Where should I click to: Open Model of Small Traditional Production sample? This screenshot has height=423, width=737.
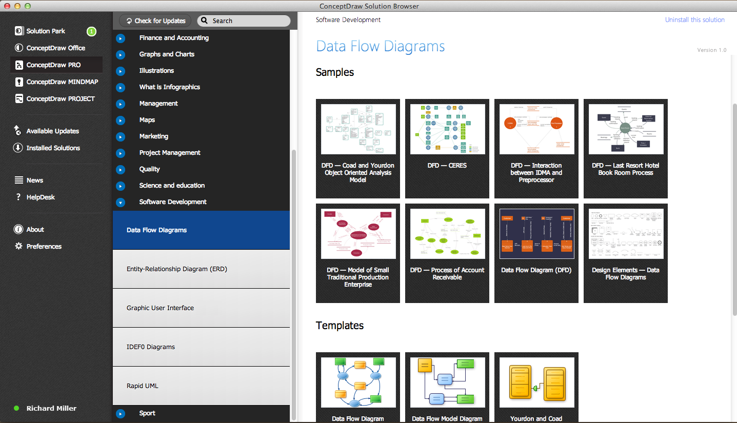click(x=358, y=253)
